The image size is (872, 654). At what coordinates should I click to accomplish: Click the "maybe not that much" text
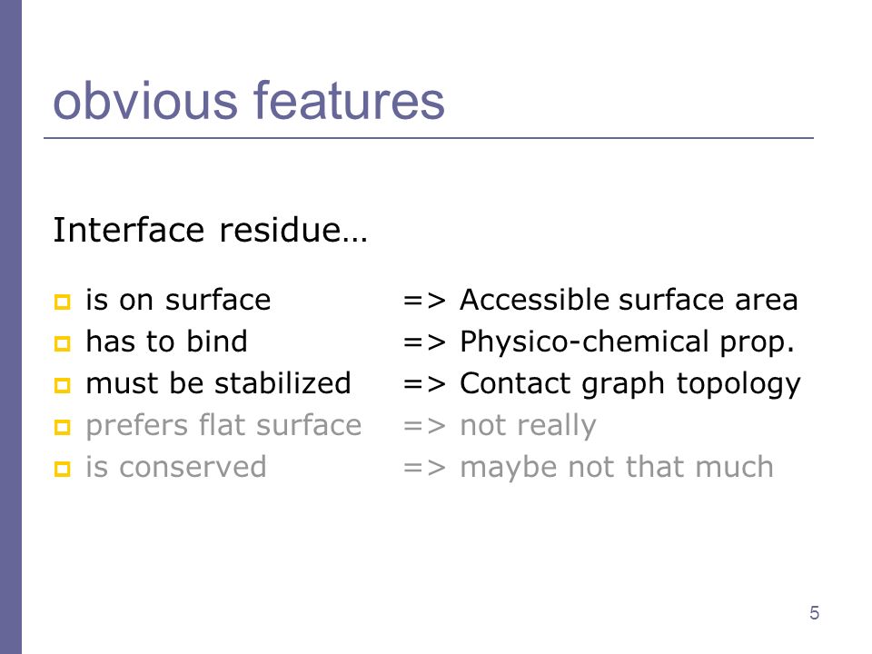(x=617, y=468)
